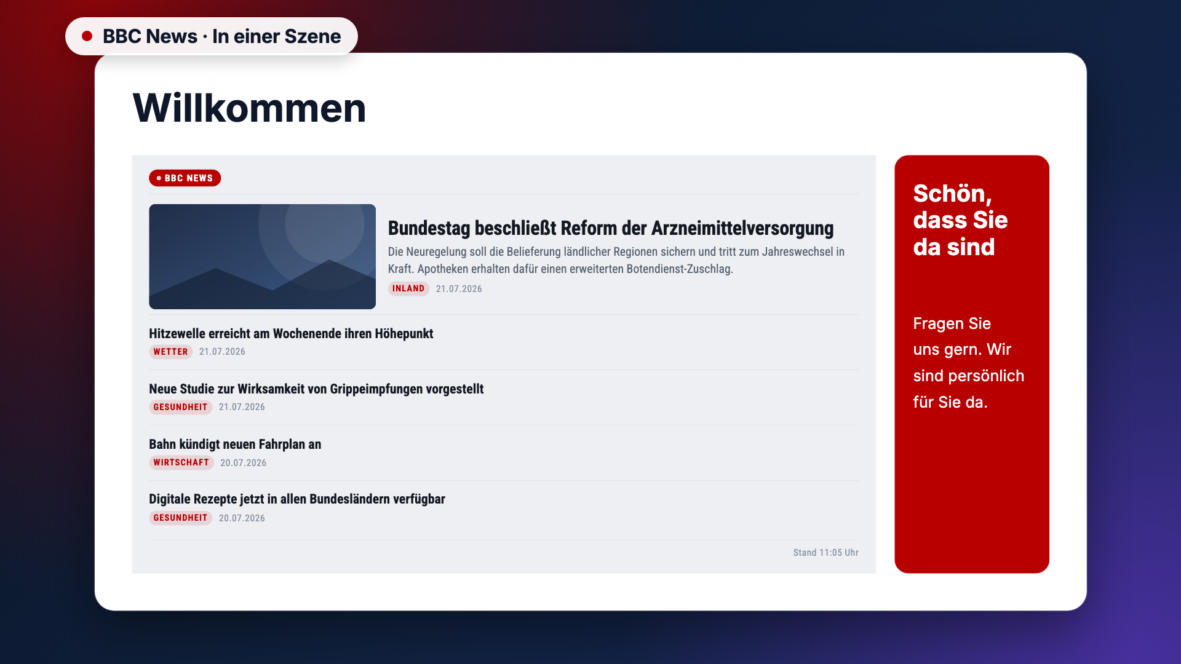Click the lead story mountain thumbnail
1181x664 pixels.
pos(262,256)
